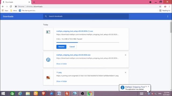Open the touch keyboard tray icon
172x96 pixels.
(142, 94)
